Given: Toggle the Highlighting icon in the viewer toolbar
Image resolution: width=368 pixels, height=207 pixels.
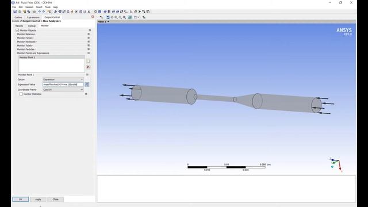Looking at the screenshot, I should (x=130, y=17).
